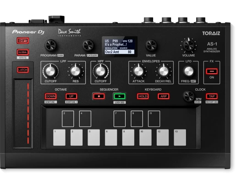Screen dimensions: 236x190
Task: Tap white key pad 6
Action: (111, 137)
